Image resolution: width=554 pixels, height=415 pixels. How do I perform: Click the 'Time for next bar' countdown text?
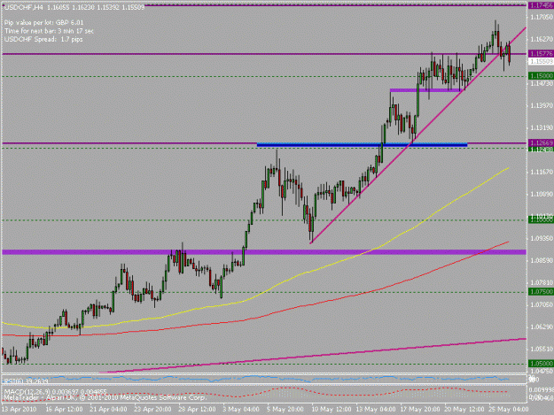tap(49, 31)
